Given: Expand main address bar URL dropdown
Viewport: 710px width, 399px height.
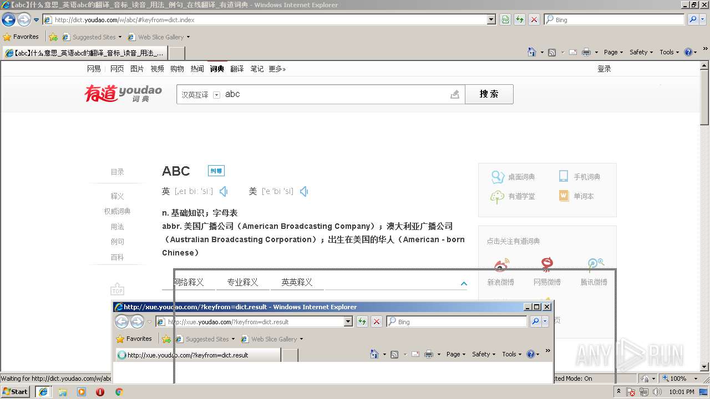Looking at the screenshot, I should [491, 19].
